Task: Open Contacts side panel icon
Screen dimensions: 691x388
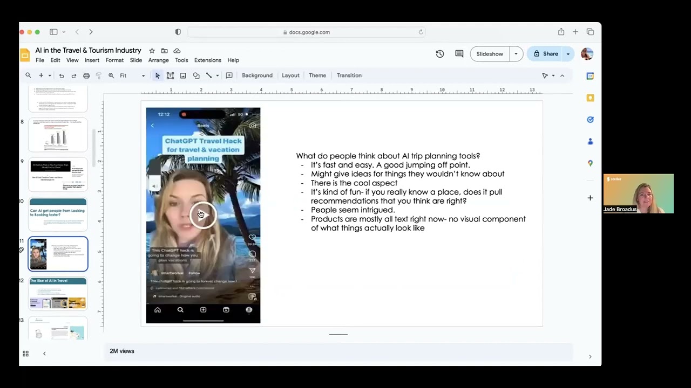Action: pyautogui.click(x=590, y=142)
